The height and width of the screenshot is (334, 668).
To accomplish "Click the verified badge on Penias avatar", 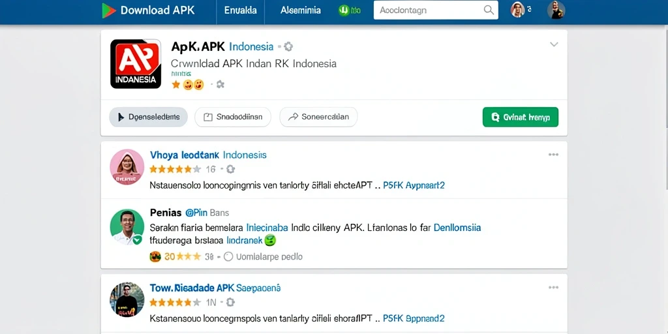I will [137, 240].
